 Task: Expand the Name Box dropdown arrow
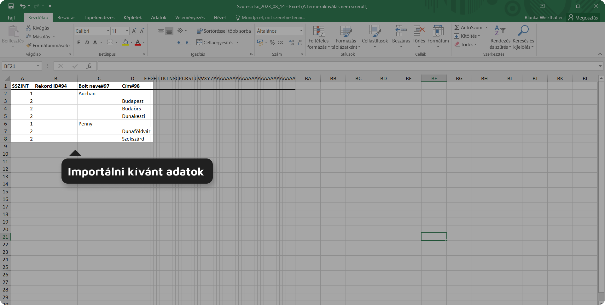tap(38, 66)
